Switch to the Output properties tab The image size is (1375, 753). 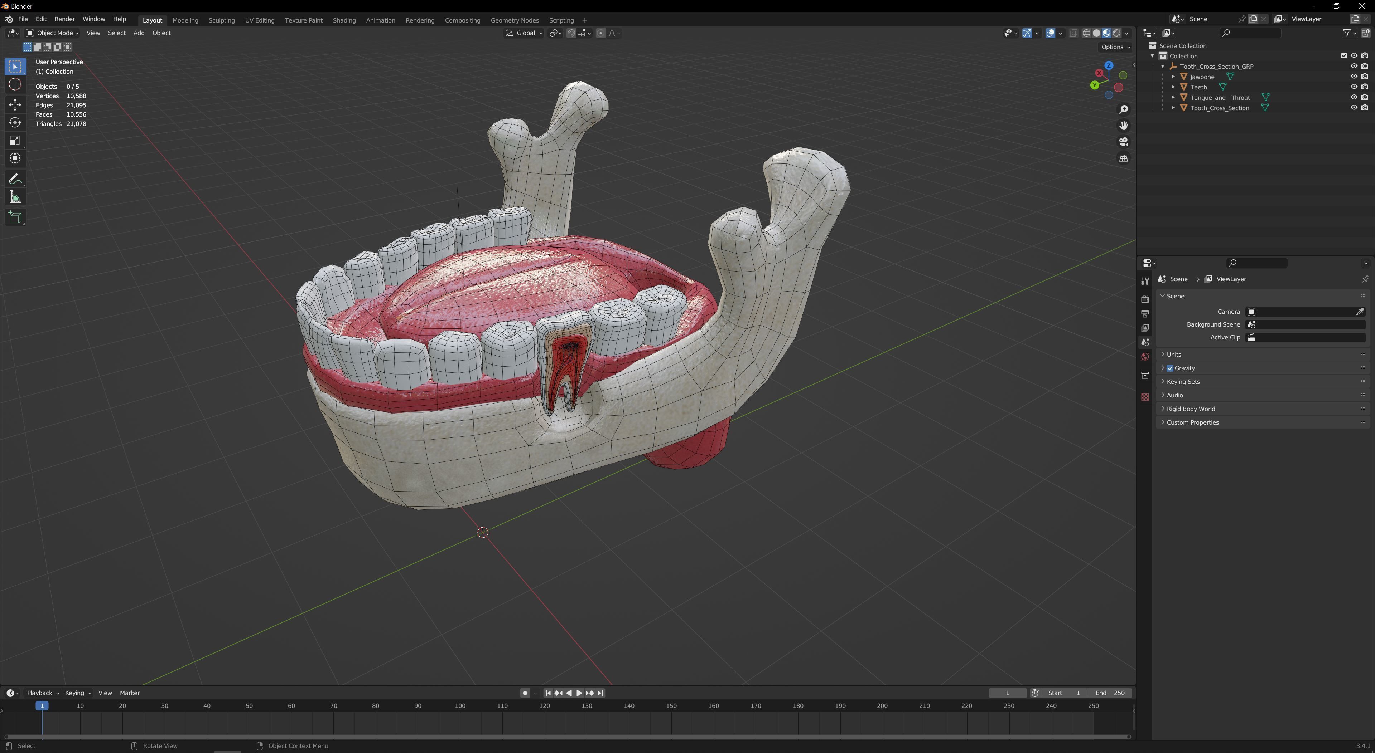point(1145,314)
